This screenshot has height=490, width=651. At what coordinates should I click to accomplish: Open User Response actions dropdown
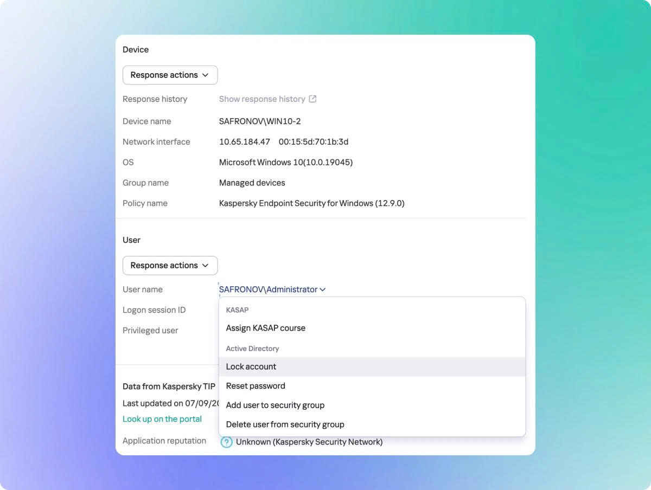(x=170, y=265)
